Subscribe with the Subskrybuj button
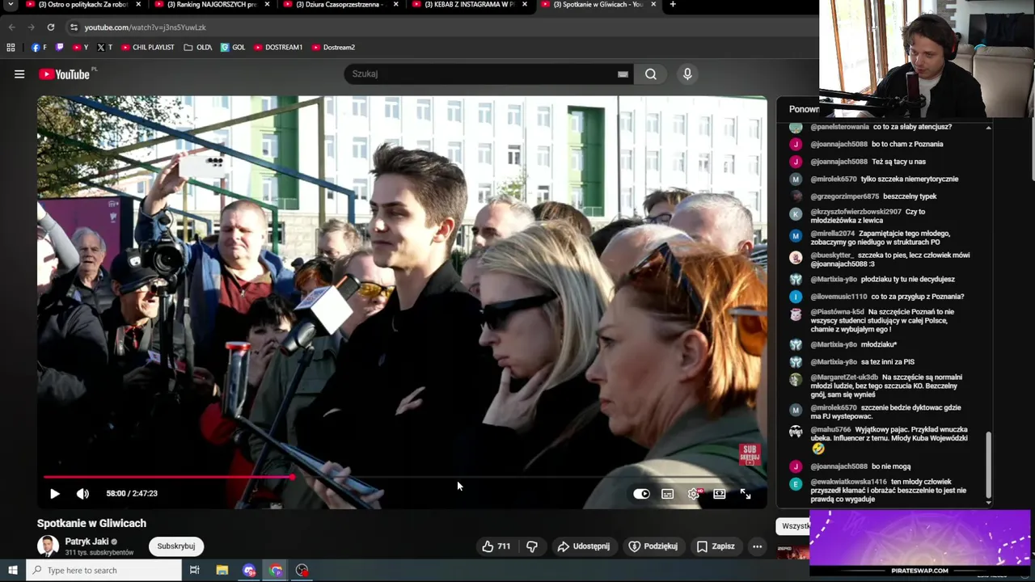Viewport: 1035px width, 582px height. point(176,546)
